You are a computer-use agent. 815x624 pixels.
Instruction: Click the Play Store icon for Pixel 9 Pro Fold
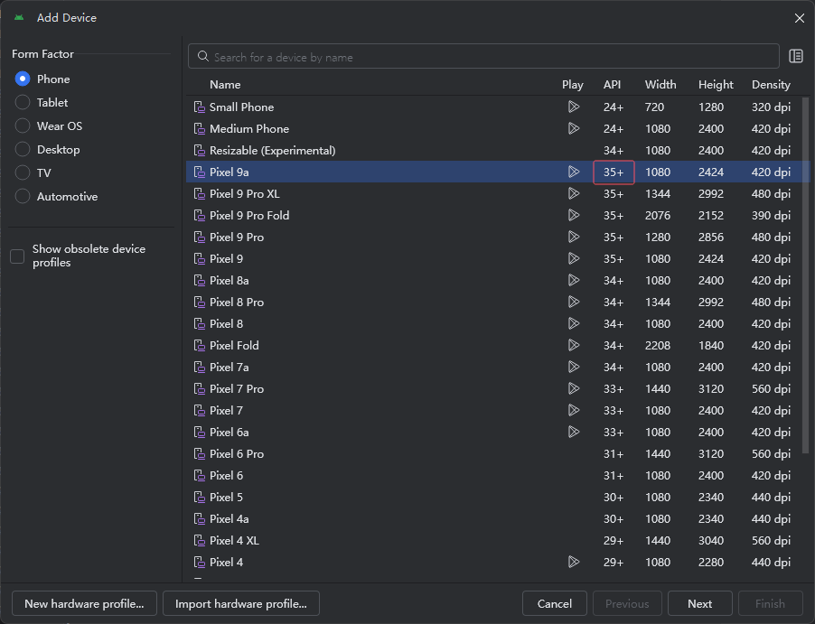(574, 215)
